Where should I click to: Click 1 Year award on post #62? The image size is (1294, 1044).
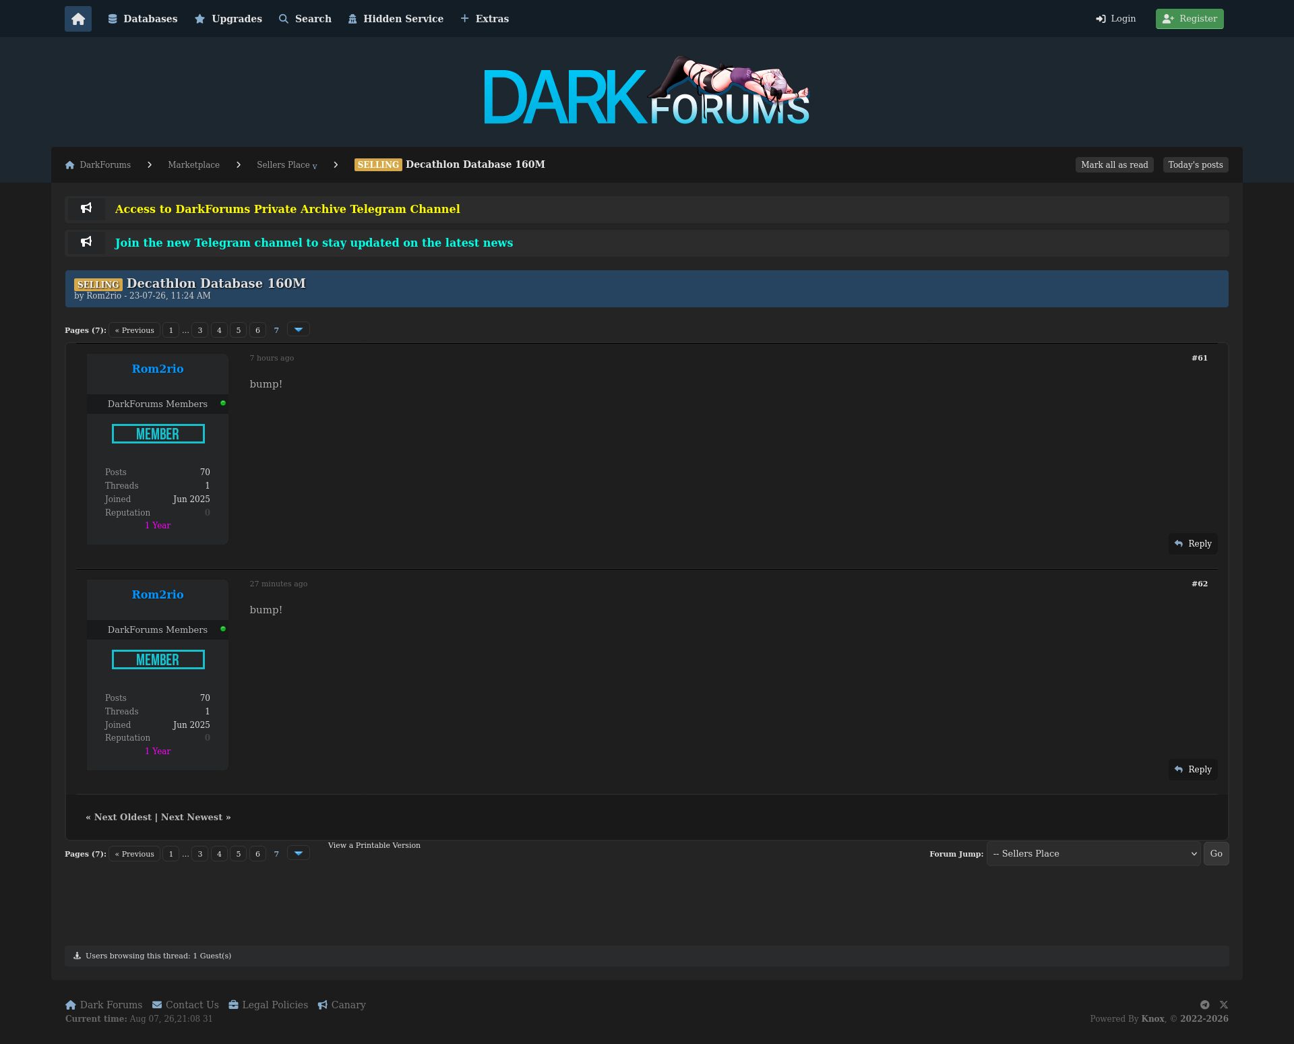click(158, 751)
